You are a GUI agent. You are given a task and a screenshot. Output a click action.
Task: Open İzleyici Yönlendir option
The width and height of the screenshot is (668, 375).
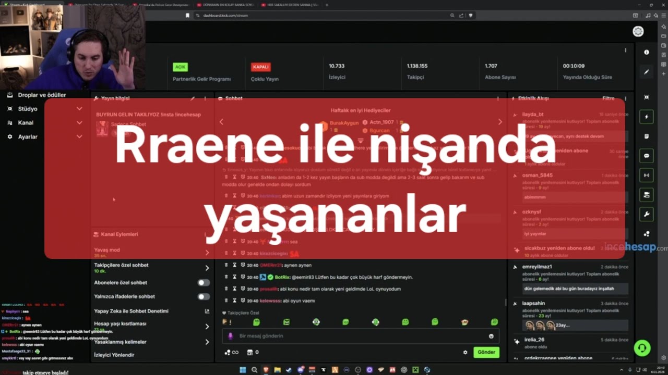click(x=114, y=355)
